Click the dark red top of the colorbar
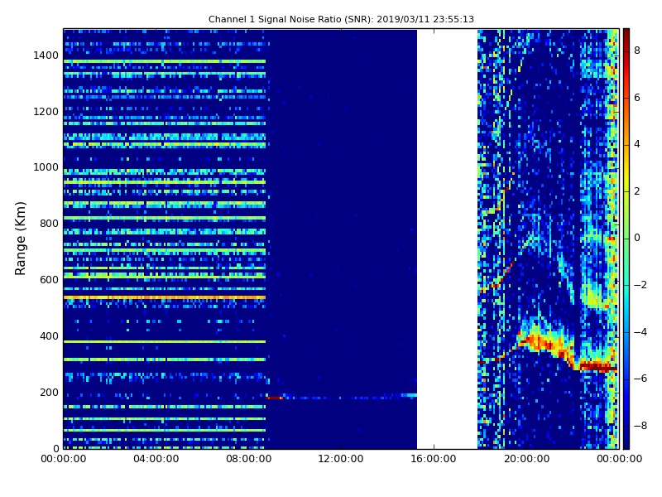Viewport: 662px width, 497px height. (626, 34)
